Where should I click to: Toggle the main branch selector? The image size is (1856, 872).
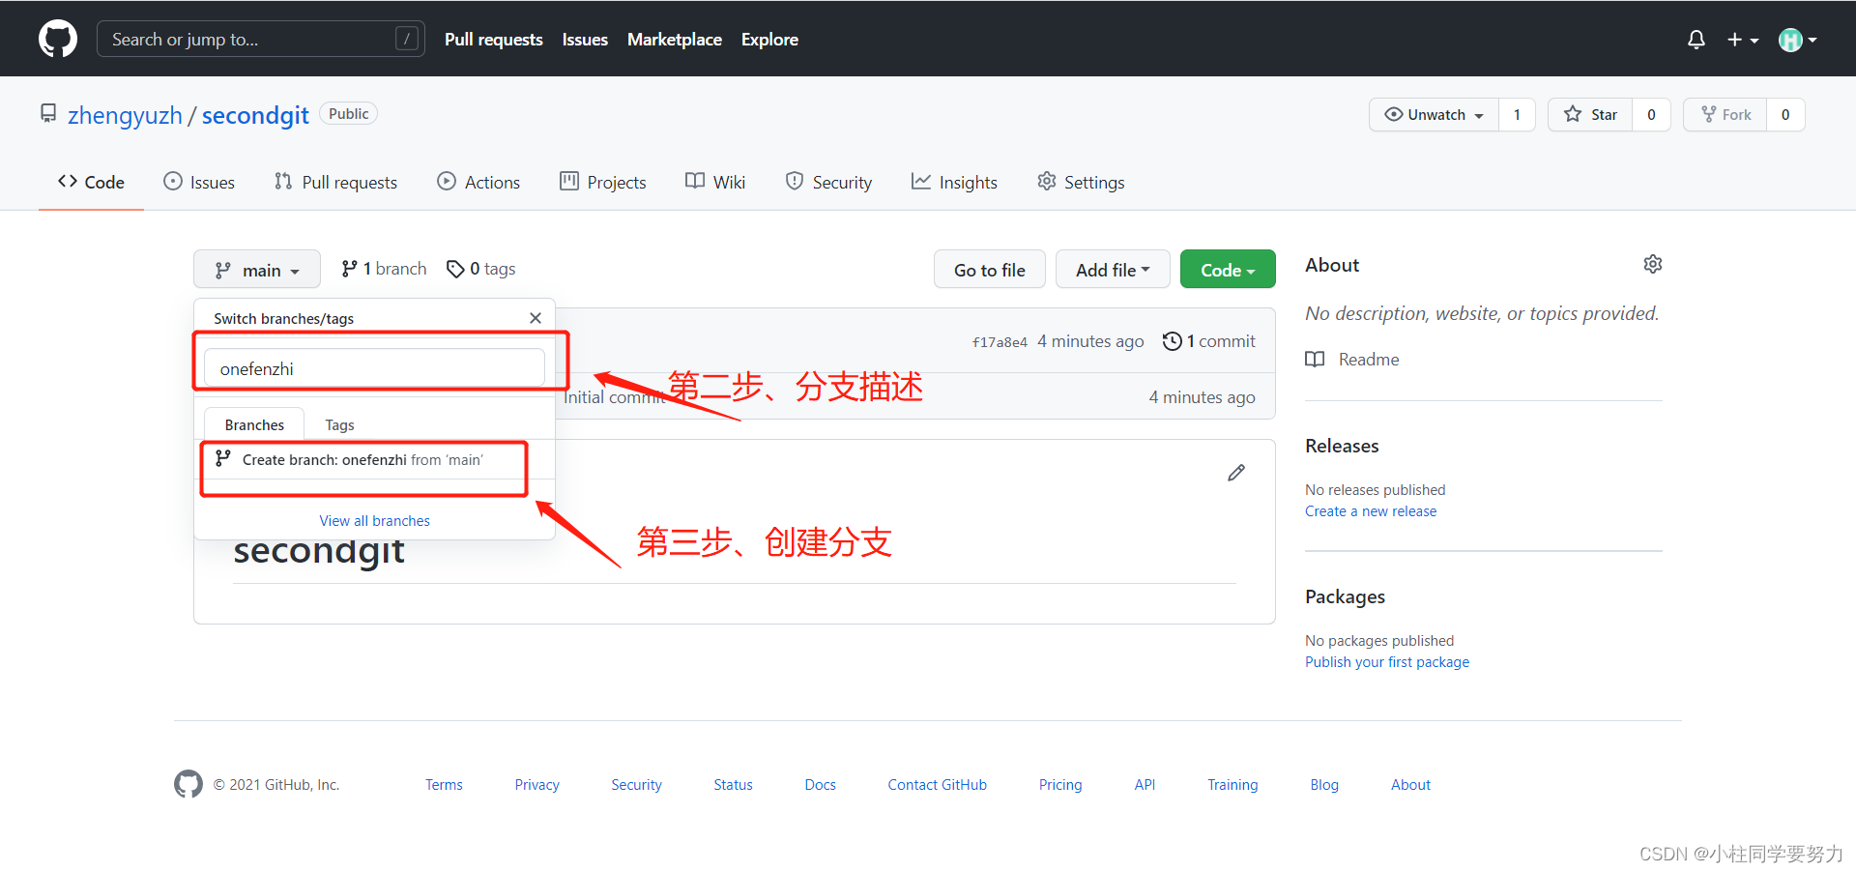pyautogui.click(x=257, y=270)
